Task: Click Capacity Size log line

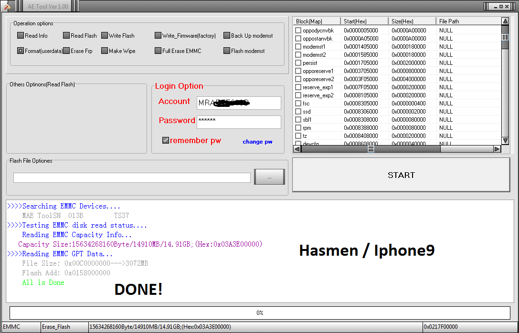Action: point(140,244)
